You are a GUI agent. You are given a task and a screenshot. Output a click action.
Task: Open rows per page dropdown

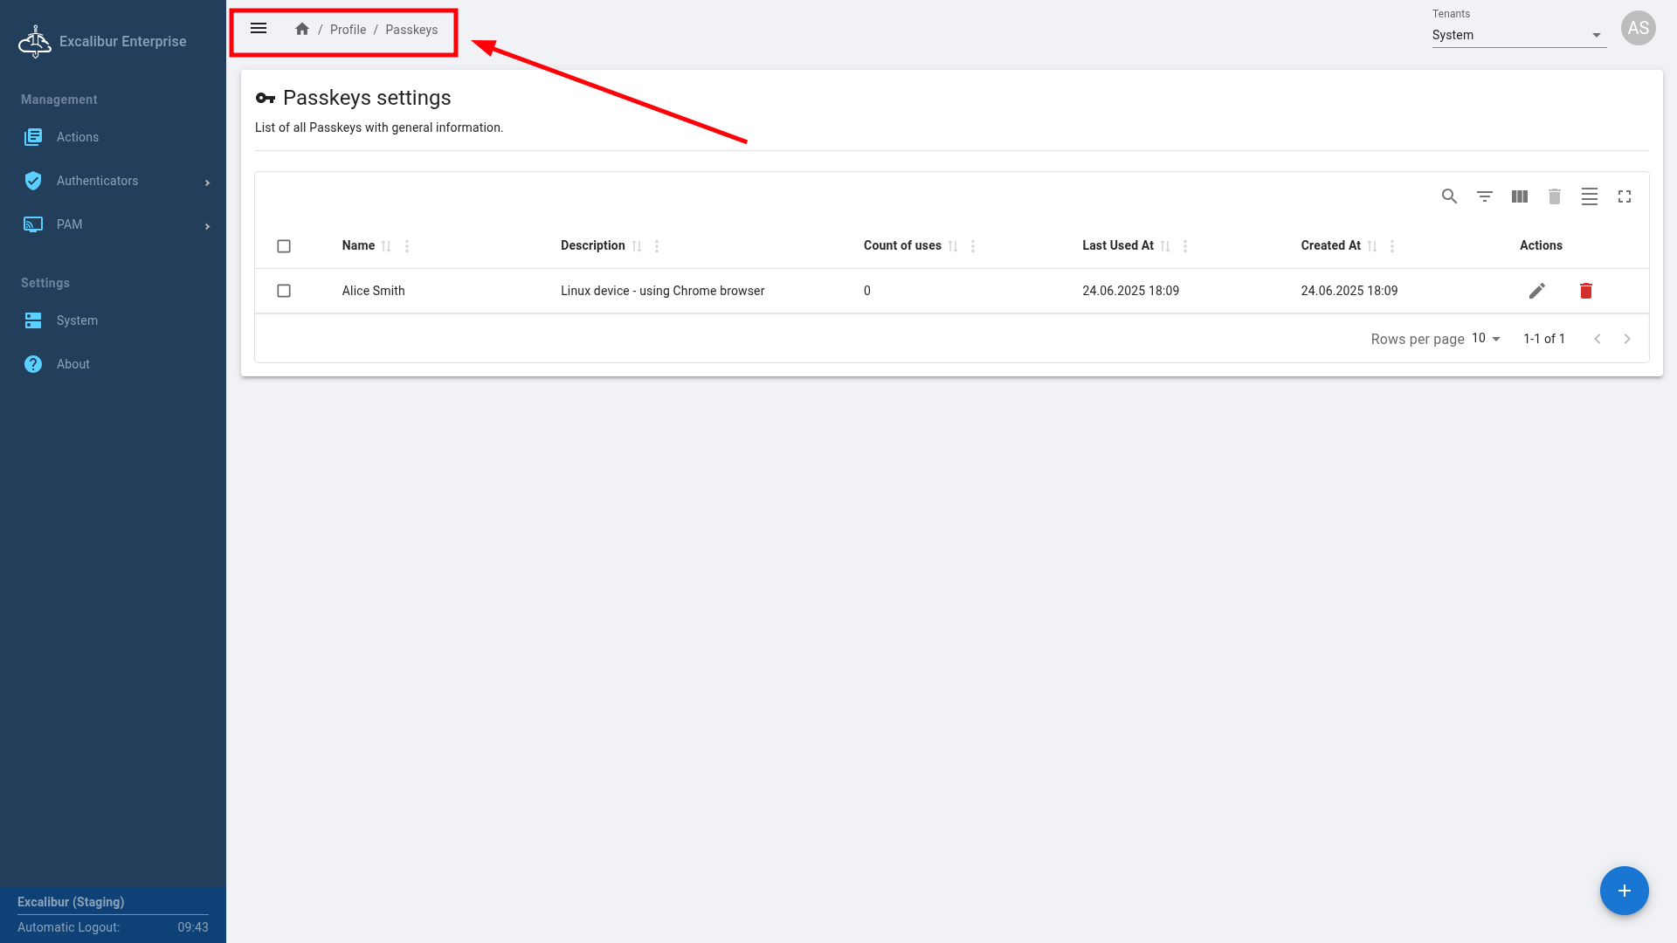(1486, 339)
